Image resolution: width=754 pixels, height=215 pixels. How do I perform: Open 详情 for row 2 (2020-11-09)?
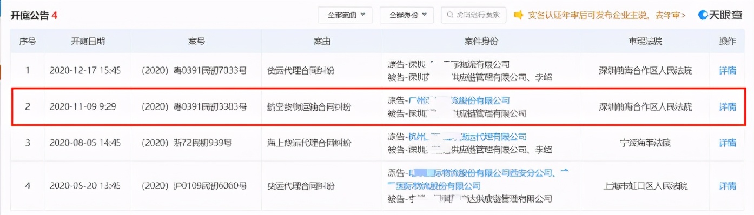pyautogui.click(x=727, y=107)
